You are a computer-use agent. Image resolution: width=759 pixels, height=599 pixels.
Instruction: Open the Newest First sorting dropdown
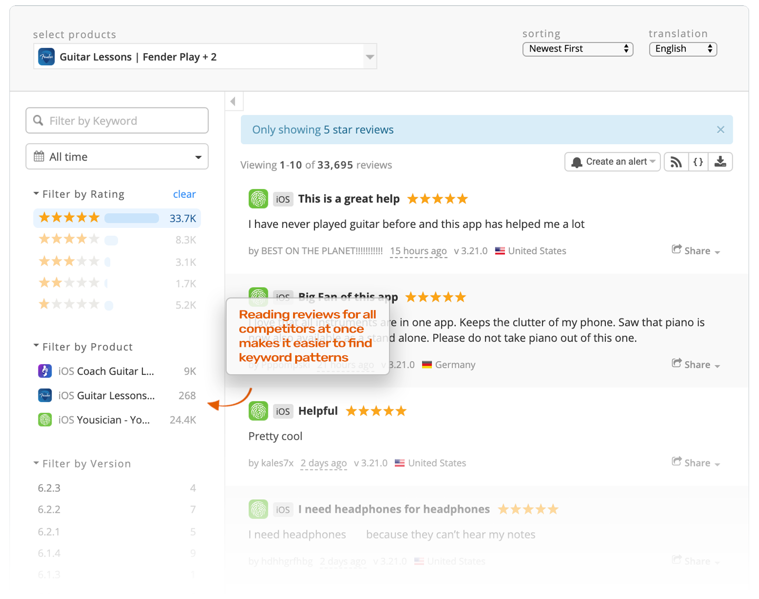(x=578, y=49)
